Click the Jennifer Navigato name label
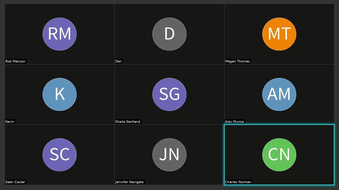The image size is (339, 190). (129, 182)
